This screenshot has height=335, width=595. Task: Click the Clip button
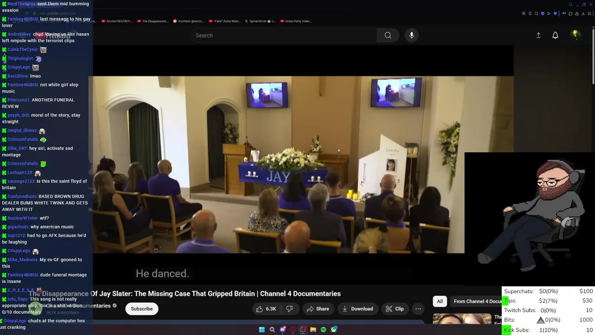[394, 309]
